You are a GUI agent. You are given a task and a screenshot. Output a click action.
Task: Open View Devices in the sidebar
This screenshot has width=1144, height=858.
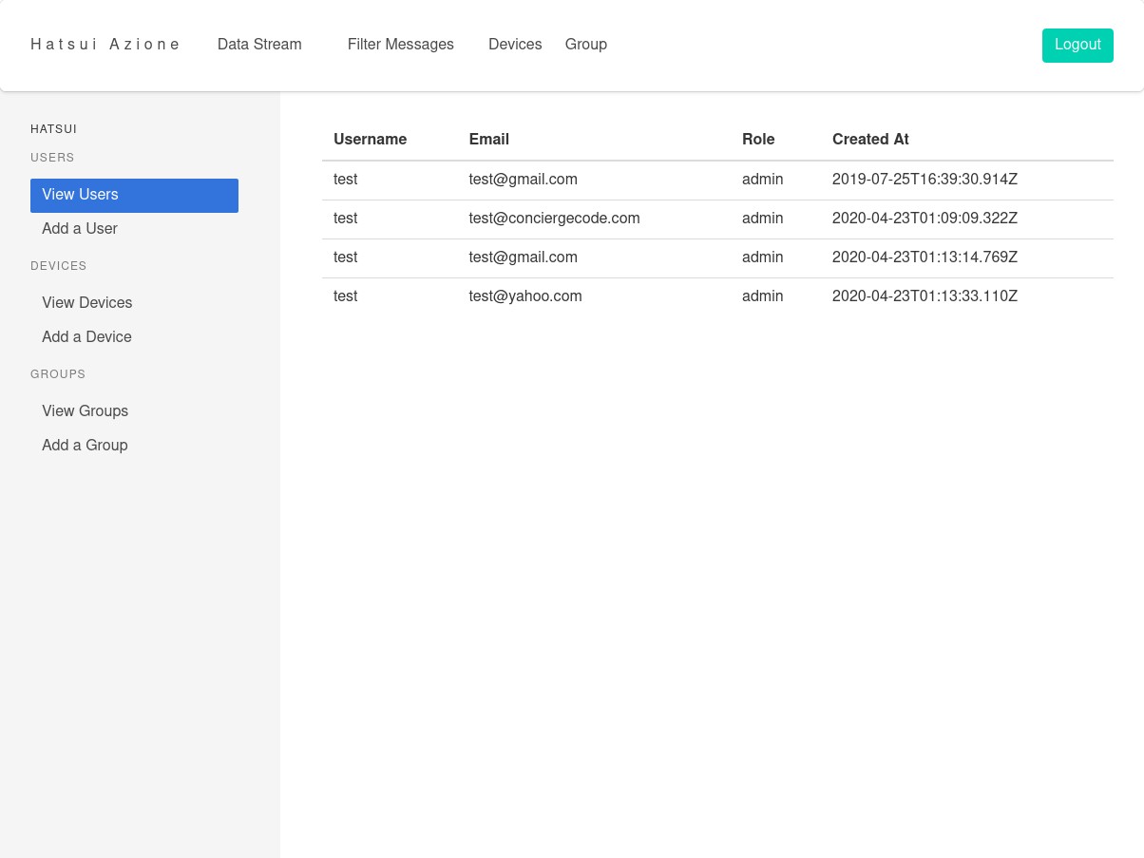pos(86,303)
